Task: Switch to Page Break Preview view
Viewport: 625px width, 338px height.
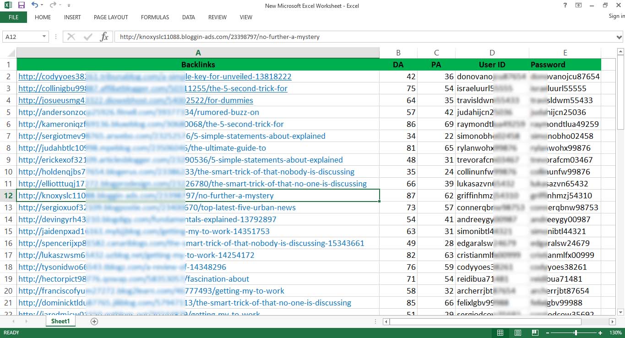Action: click(x=534, y=333)
